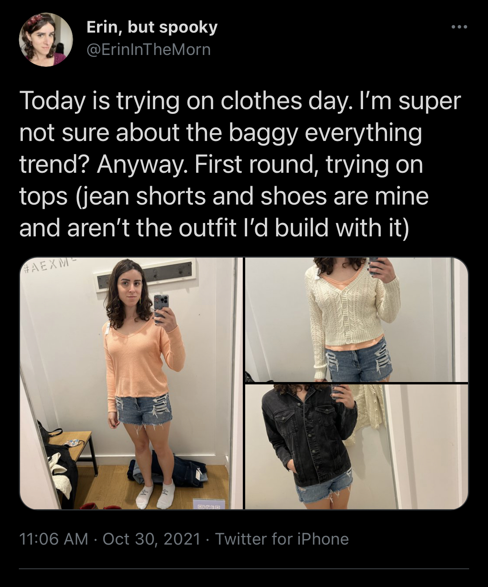Click the "Twitter for iPhone" source label
This screenshot has width=488, height=587.
click(282, 539)
